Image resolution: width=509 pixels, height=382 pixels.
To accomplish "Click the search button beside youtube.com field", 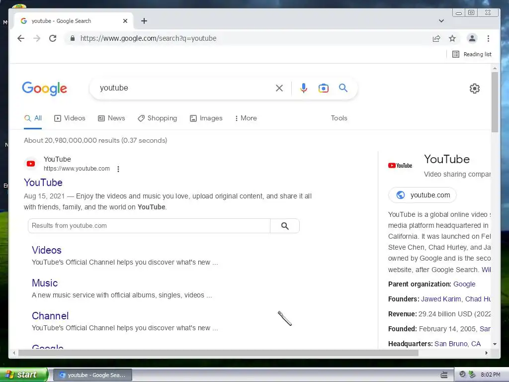I will [285, 226].
